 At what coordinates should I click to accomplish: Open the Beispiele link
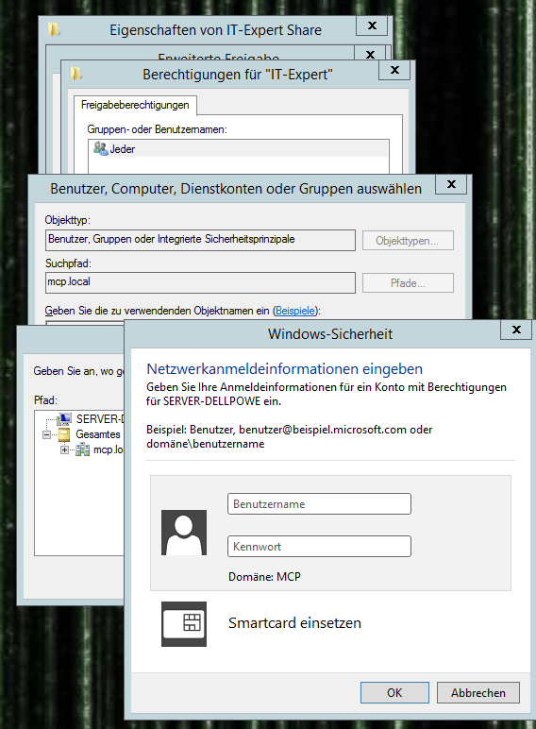295,311
